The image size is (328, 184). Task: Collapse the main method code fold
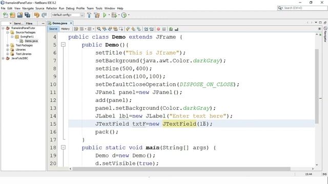[63, 148]
